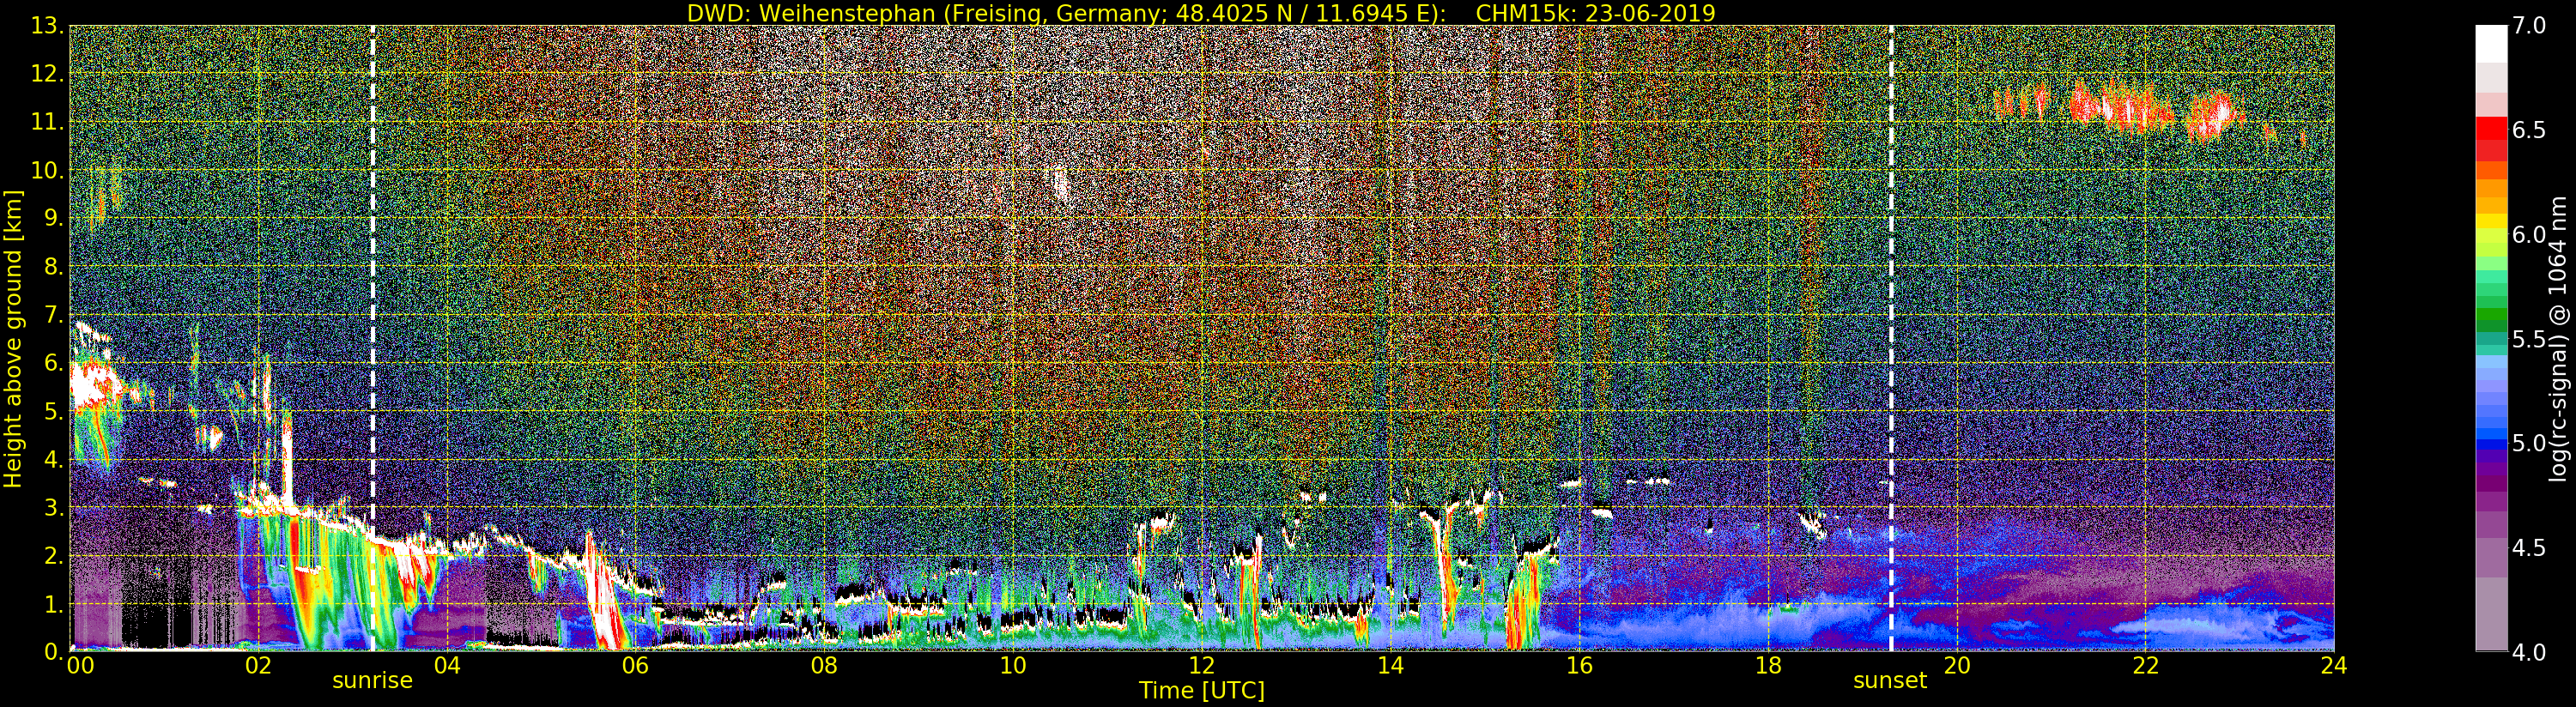The height and width of the screenshot is (707, 2576).
Task: Select the '04' time axis tick label
Action: point(447,665)
